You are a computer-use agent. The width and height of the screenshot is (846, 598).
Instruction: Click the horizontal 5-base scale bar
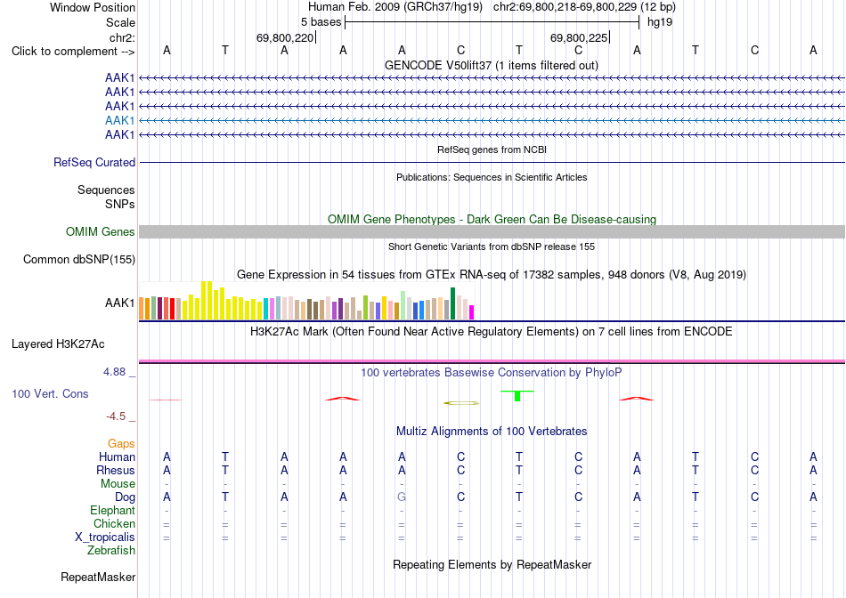click(x=492, y=22)
